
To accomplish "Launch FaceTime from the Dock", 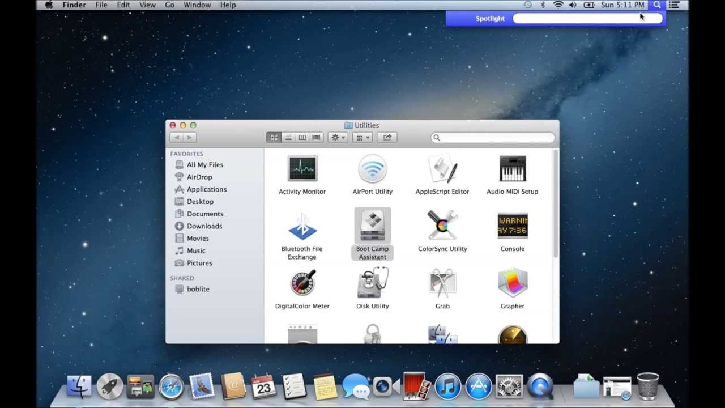I will tap(386, 387).
